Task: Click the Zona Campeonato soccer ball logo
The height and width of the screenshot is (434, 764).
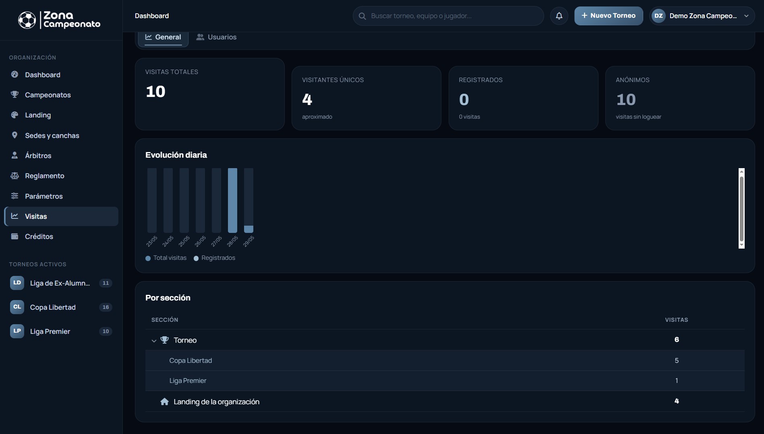Action: tap(27, 20)
